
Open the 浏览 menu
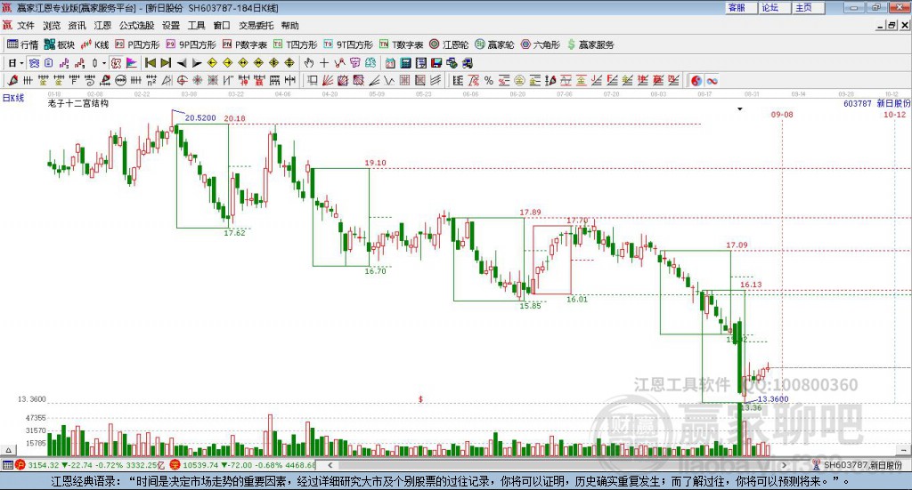click(51, 26)
